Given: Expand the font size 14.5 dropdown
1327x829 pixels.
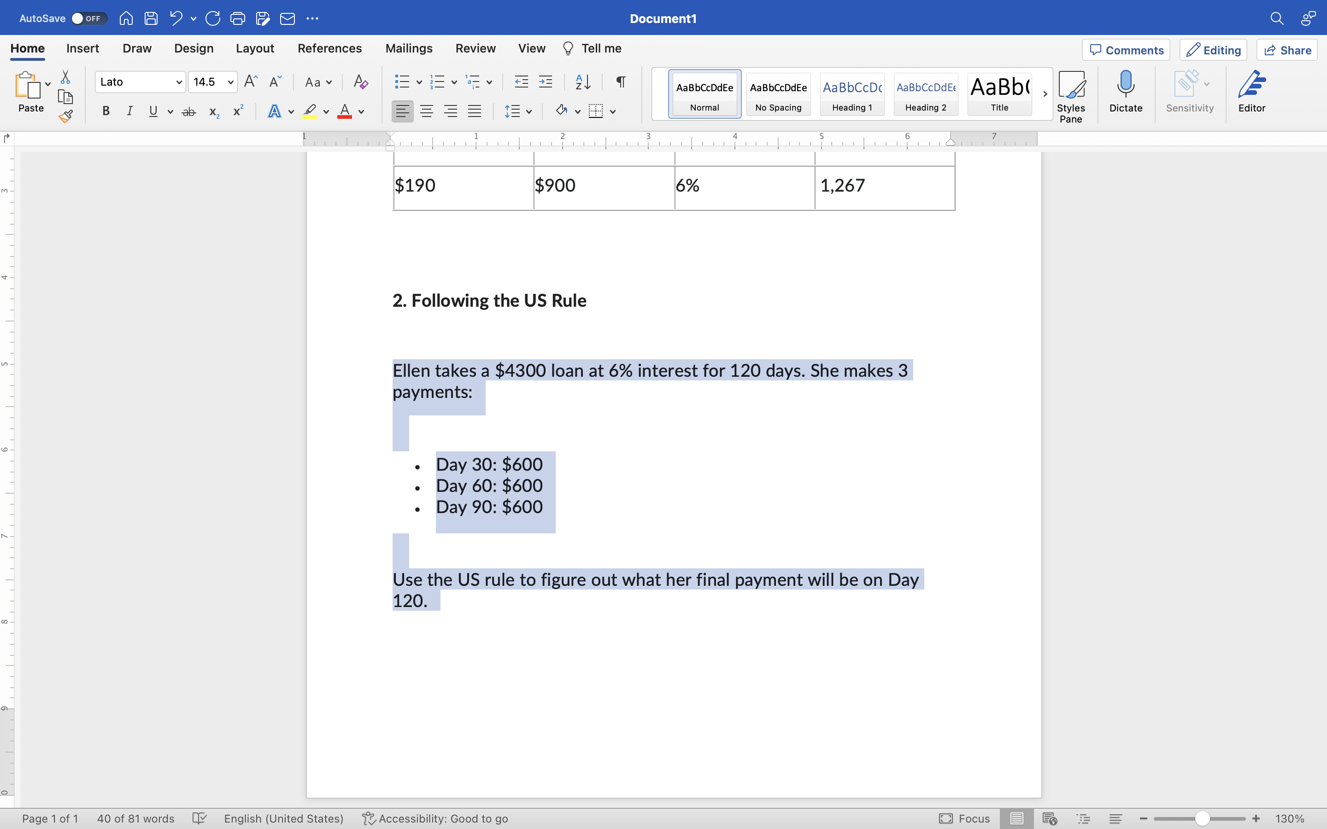Looking at the screenshot, I should (x=230, y=82).
